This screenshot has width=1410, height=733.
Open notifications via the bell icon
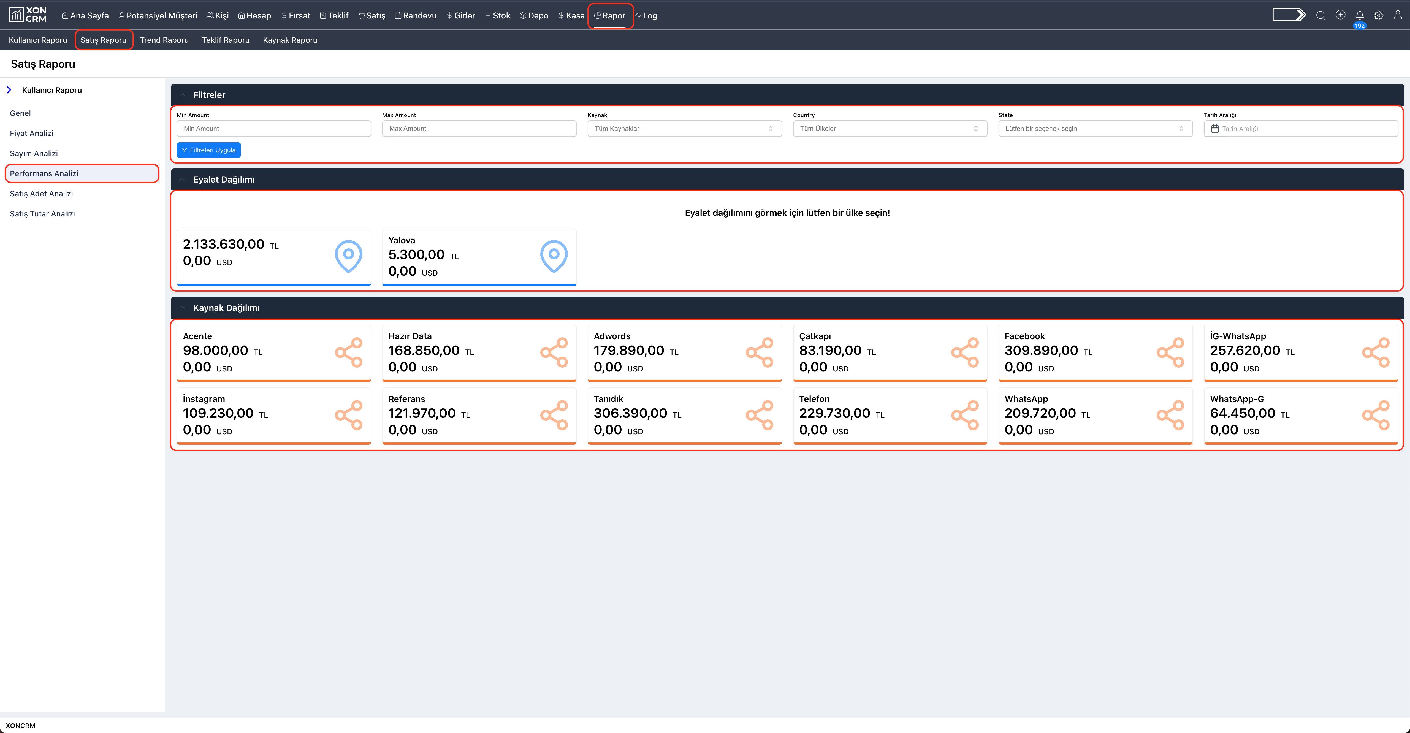point(1360,15)
